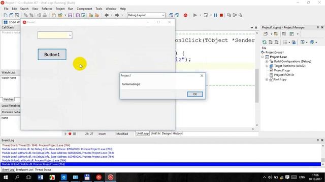Click the red breakpoint record icon in status bar
Screen dimensions: 325x182
(x=70, y=133)
